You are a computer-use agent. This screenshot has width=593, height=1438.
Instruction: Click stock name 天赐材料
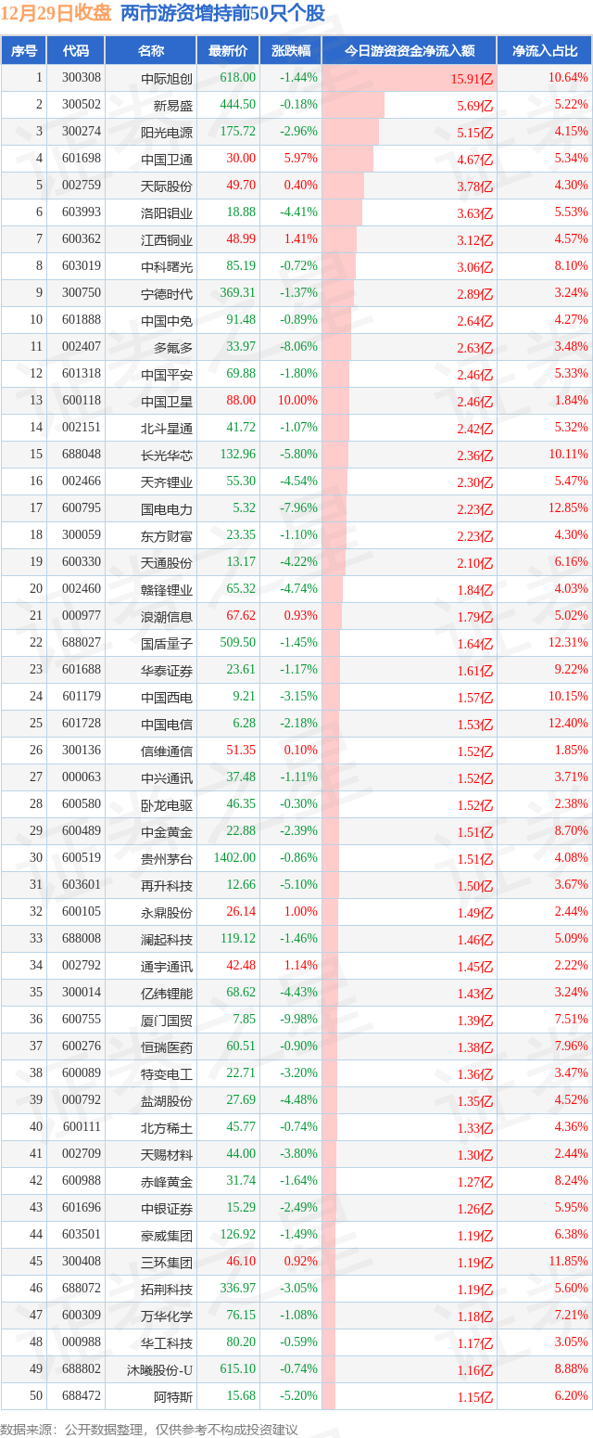coord(167,1154)
